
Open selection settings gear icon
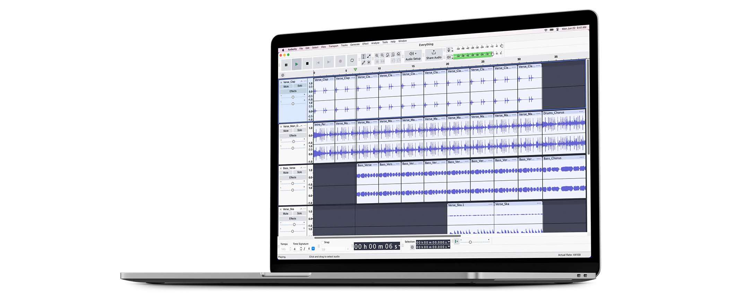(412, 247)
